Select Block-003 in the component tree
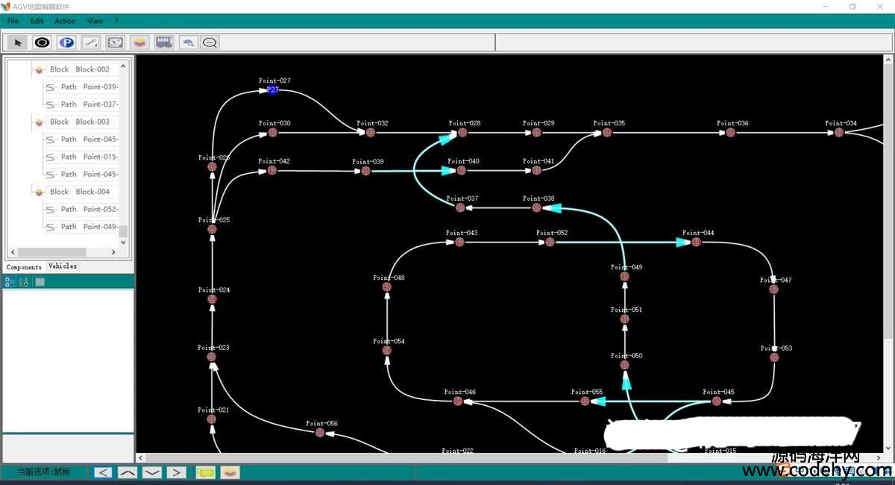895x485 pixels. point(92,122)
